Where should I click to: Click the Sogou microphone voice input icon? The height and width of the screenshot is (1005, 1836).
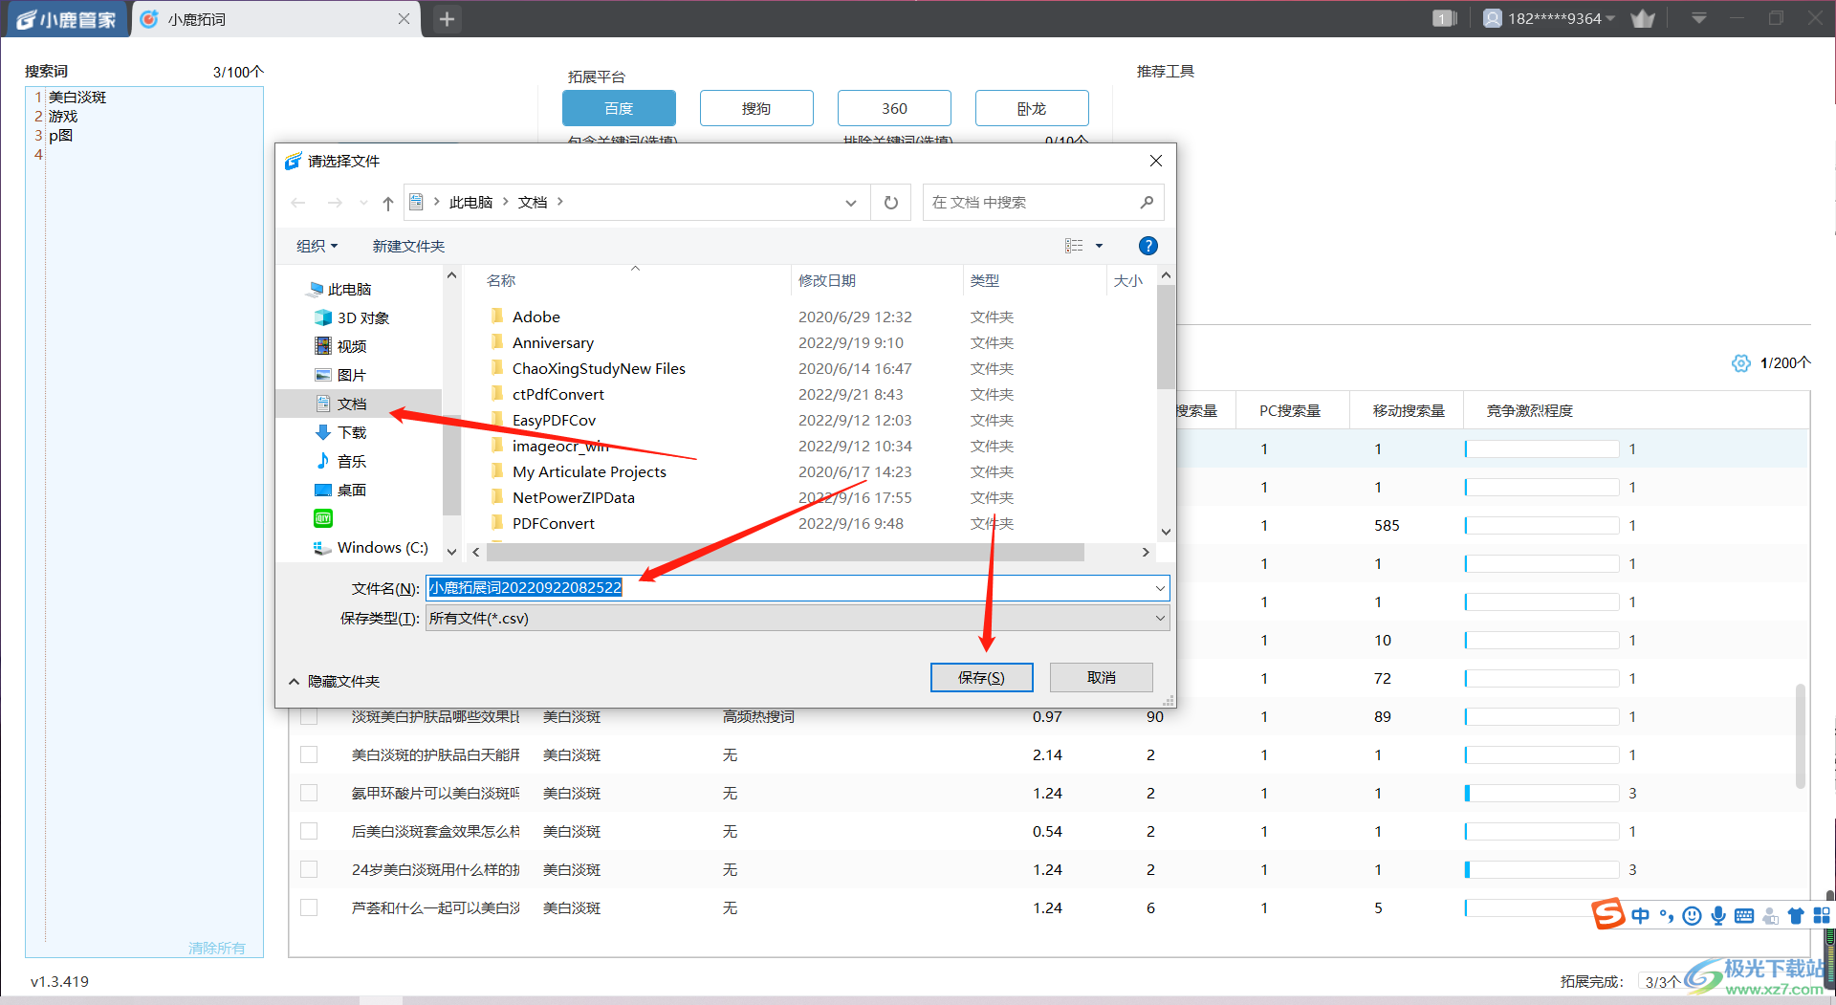tap(1718, 916)
